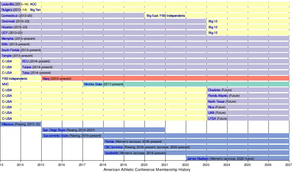This screenshot has height=175, width=295.
Task: Click the Rutgers team link
Action: click(7, 10)
